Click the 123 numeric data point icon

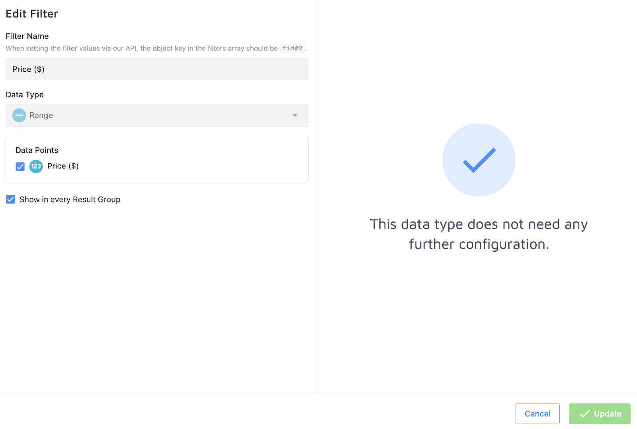[x=36, y=167]
